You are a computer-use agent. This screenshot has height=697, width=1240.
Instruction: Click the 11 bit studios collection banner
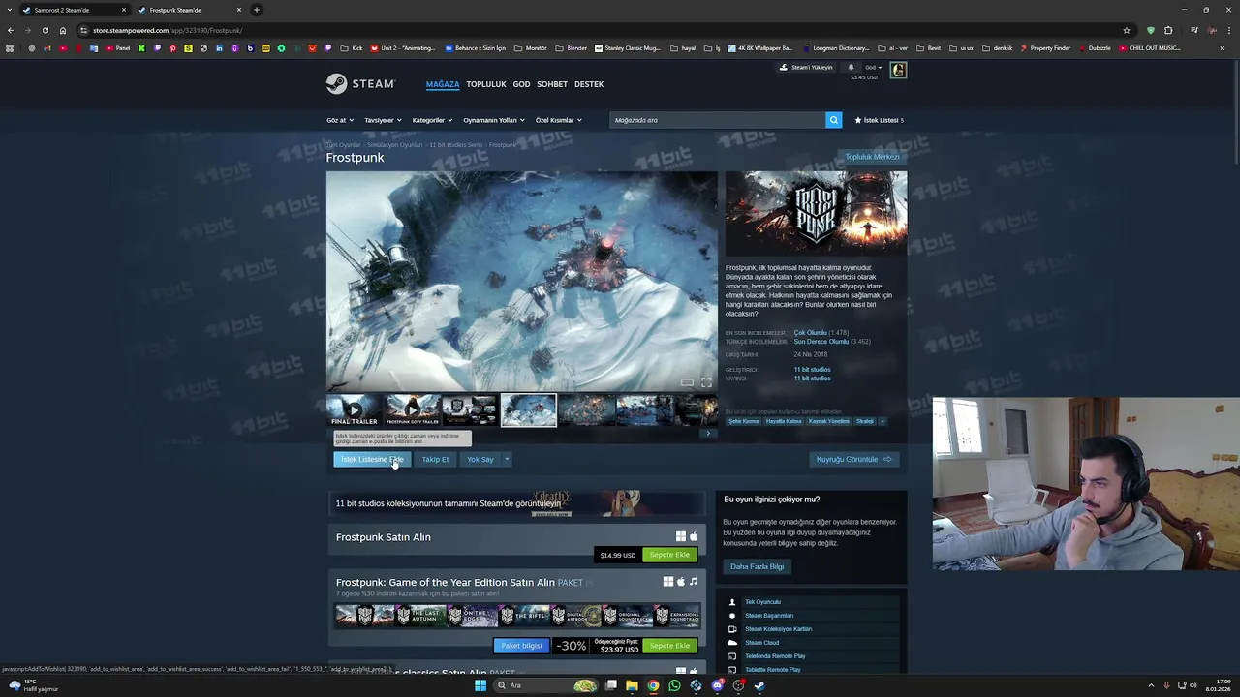515,503
